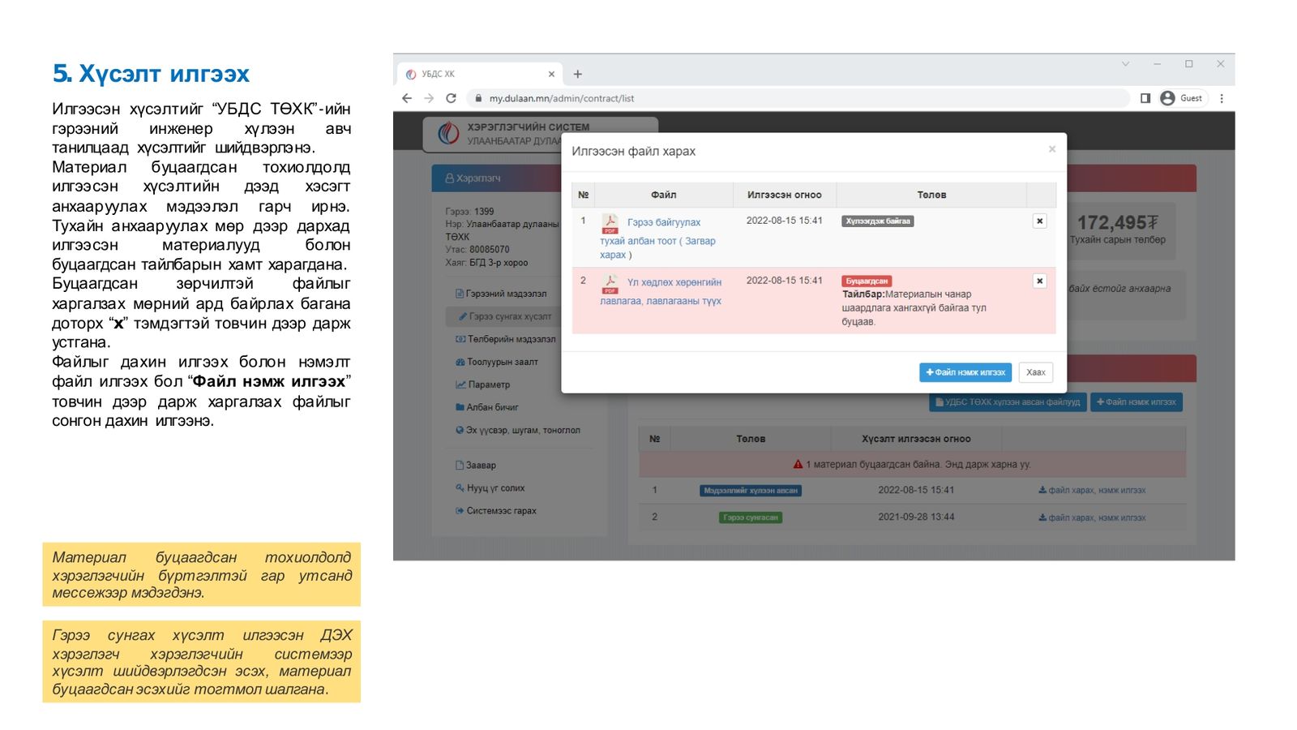Open файл харах, нэмж илгээх for 2022-08-15
The height and width of the screenshot is (730, 1297).
(1092, 490)
